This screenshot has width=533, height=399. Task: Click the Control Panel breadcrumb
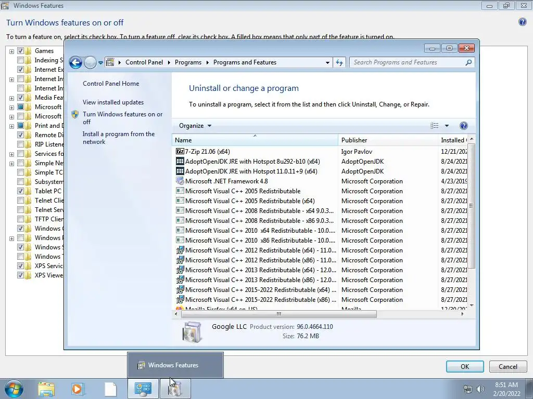point(144,62)
